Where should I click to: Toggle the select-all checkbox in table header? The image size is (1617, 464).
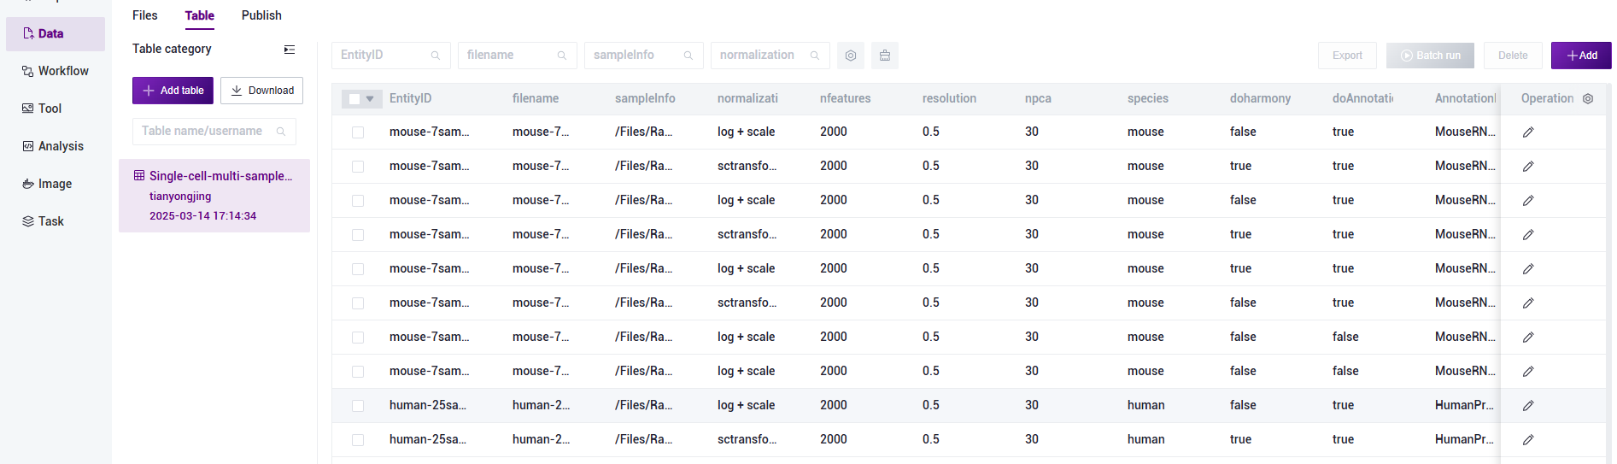pyautogui.click(x=354, y=99)
